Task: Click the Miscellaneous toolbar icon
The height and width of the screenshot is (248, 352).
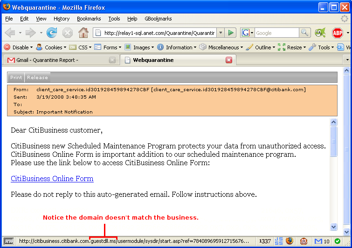Action: (203, 47)
